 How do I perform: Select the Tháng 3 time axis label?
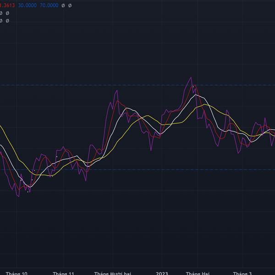[x=242, y=273]
